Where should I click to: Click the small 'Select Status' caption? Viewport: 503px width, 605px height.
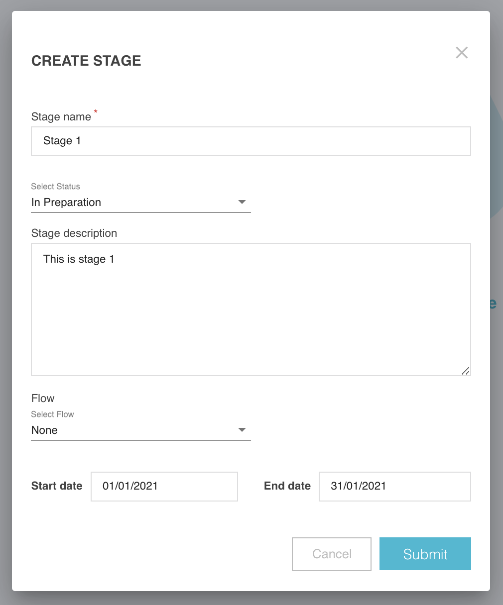tap(55, 187)
